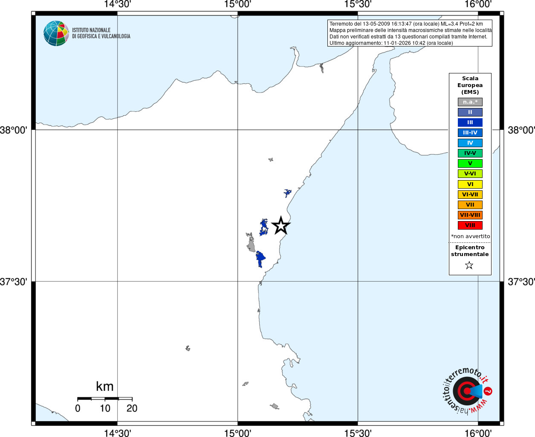Click the epicenter star on the map
This screenshot has height=437, width=535.
click(281, 225)
